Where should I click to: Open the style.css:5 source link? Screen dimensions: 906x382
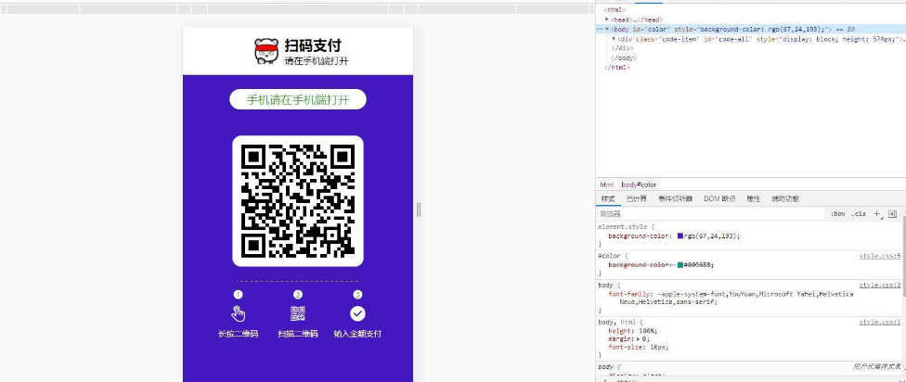pos(879,256)
